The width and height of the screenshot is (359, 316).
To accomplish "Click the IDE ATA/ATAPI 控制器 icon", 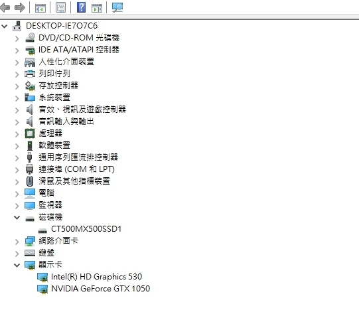I will pyautogui.click(x=30, y=50).
